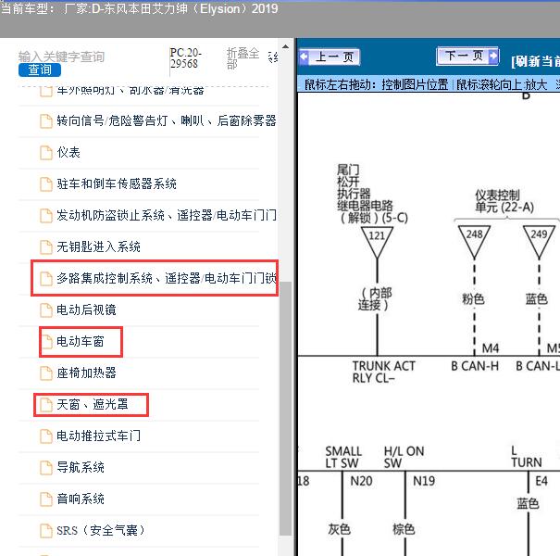The width and height of the screenshot is (560, 556).
Task: Open SRS（安全气囊）entry
Action: (x=101, y=530)
